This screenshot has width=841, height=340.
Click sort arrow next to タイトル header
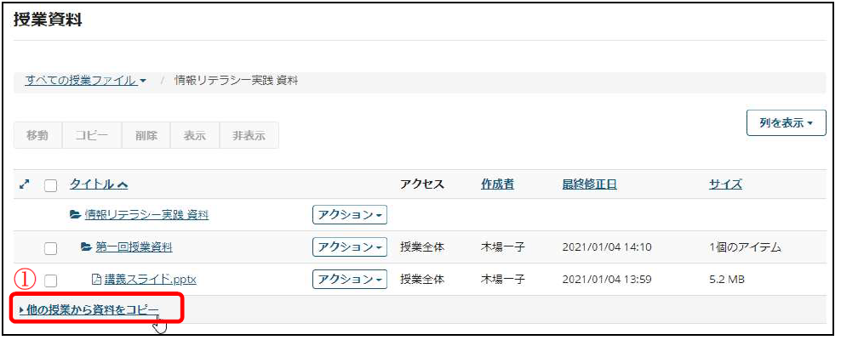tap(121, 184)
